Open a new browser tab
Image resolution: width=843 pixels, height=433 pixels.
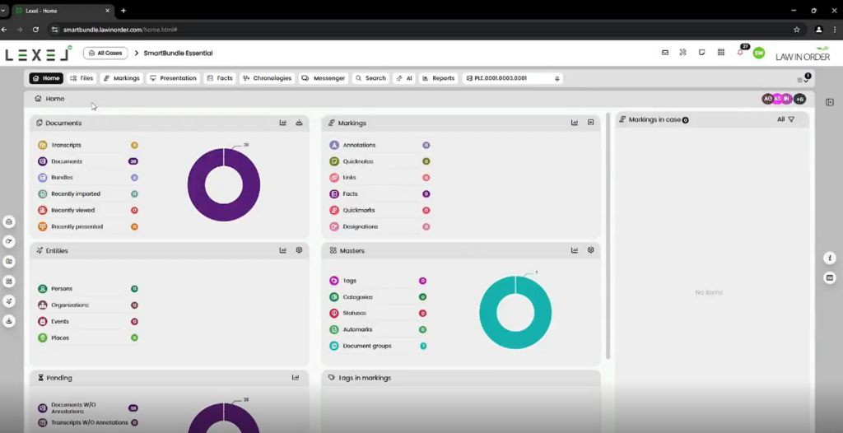tap(123, 10)
